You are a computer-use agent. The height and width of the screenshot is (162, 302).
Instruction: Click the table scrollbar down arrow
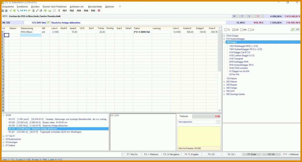click(220, 110)
